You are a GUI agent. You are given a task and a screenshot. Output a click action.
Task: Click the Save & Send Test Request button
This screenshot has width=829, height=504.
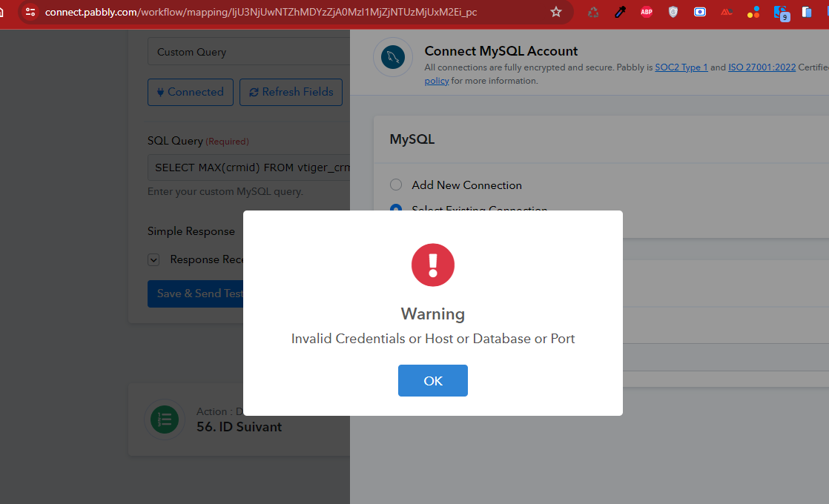pyautogui.click(x=196, y=294)
